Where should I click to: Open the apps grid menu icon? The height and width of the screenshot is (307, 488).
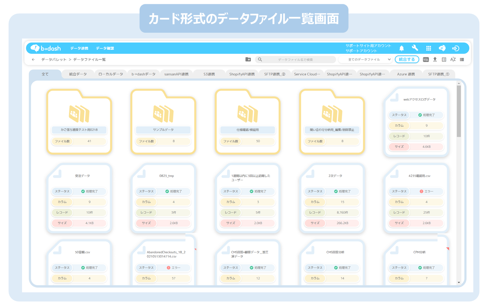(428, 48)
